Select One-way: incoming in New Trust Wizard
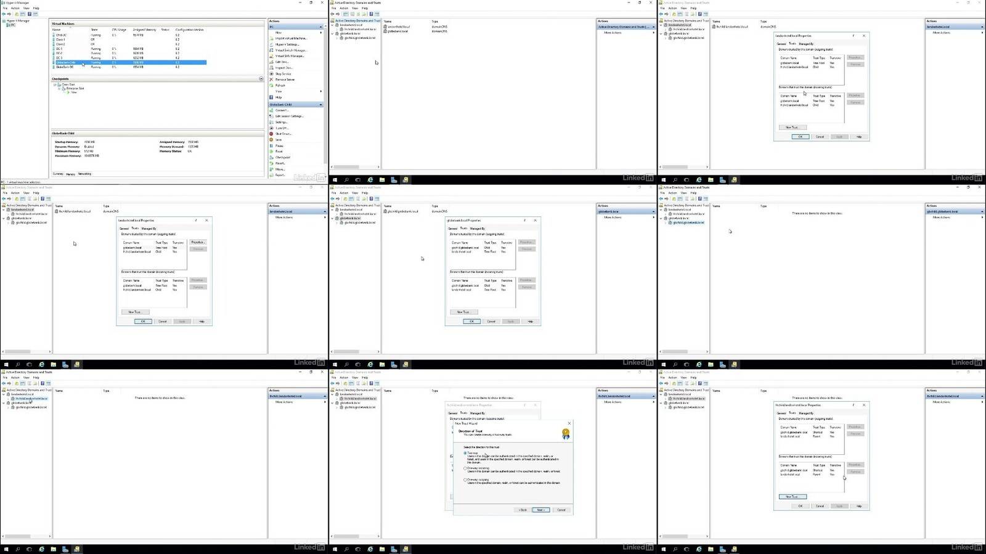986x554 pixels. (465, 468)
